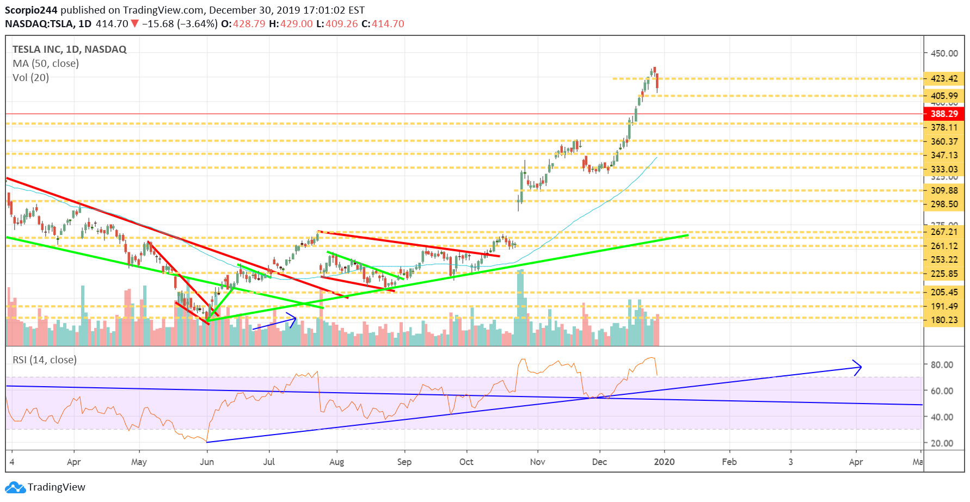Click the L:409.26 low value
Screen dimensions: 970x502
[337, 24]
